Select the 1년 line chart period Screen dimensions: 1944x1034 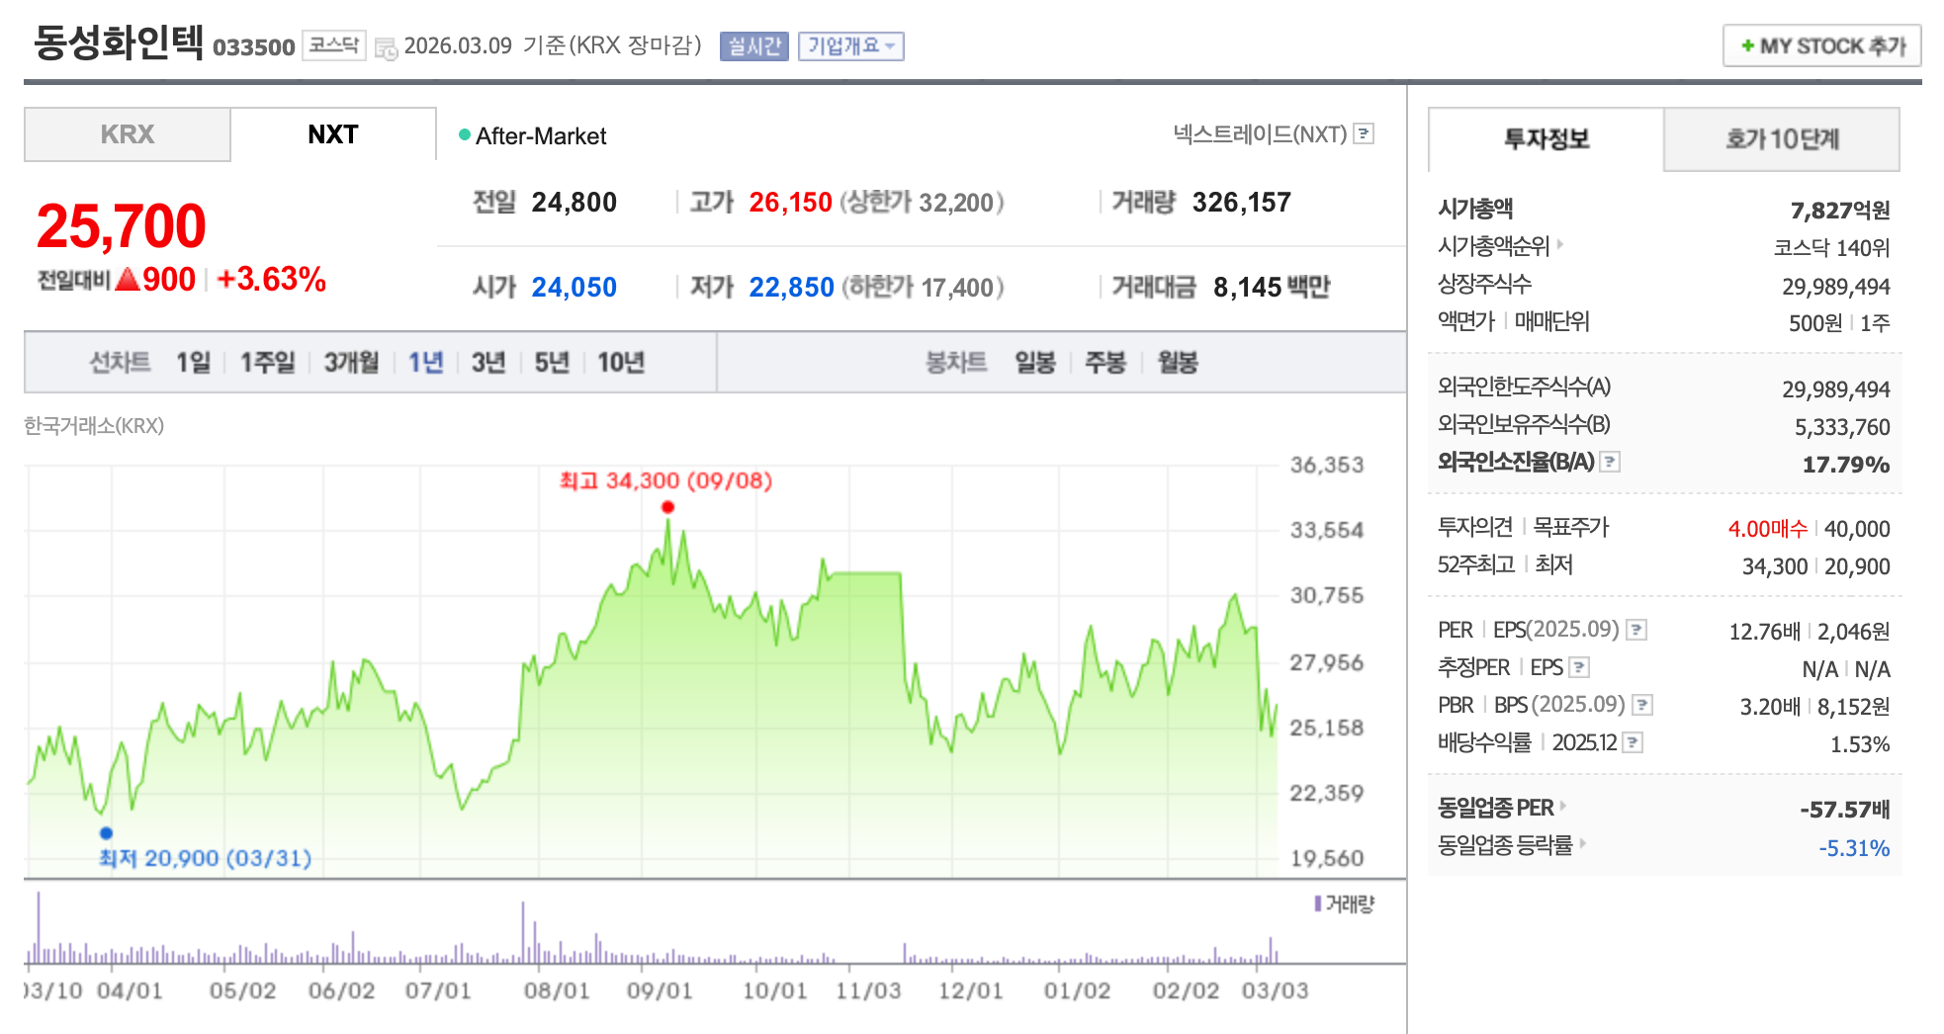click(x=426, y=363)
